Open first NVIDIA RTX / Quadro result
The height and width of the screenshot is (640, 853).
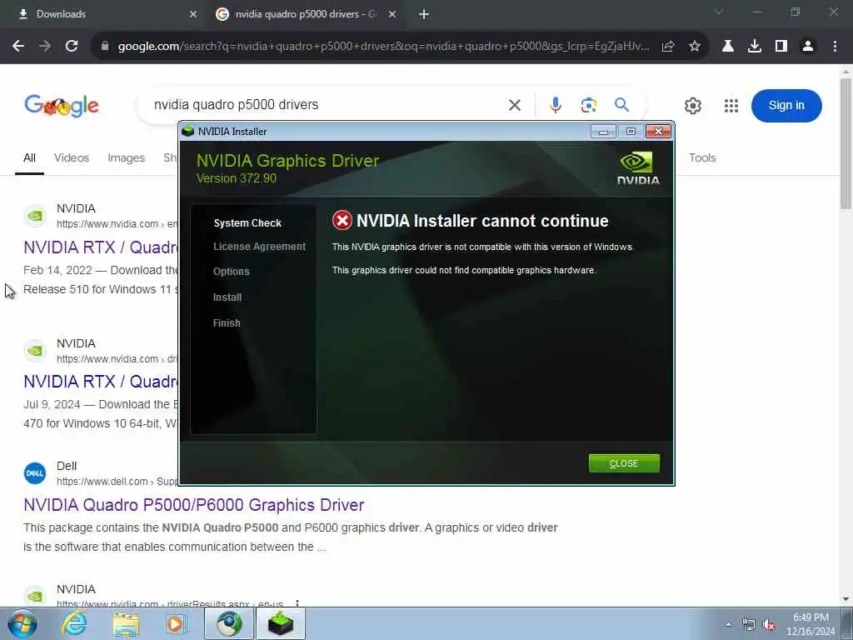tap(101, 247)
